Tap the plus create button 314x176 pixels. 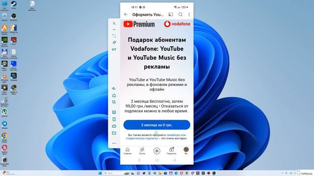tap(157, 151)
